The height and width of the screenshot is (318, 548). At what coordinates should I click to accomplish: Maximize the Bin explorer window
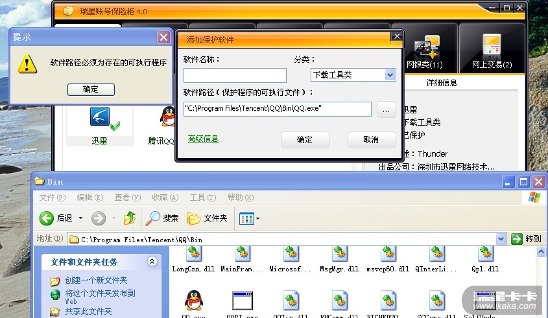(x=523, y=182)
